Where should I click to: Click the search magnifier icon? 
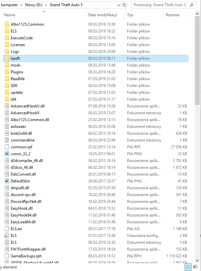pyautogui.click(x=191, y=5)
